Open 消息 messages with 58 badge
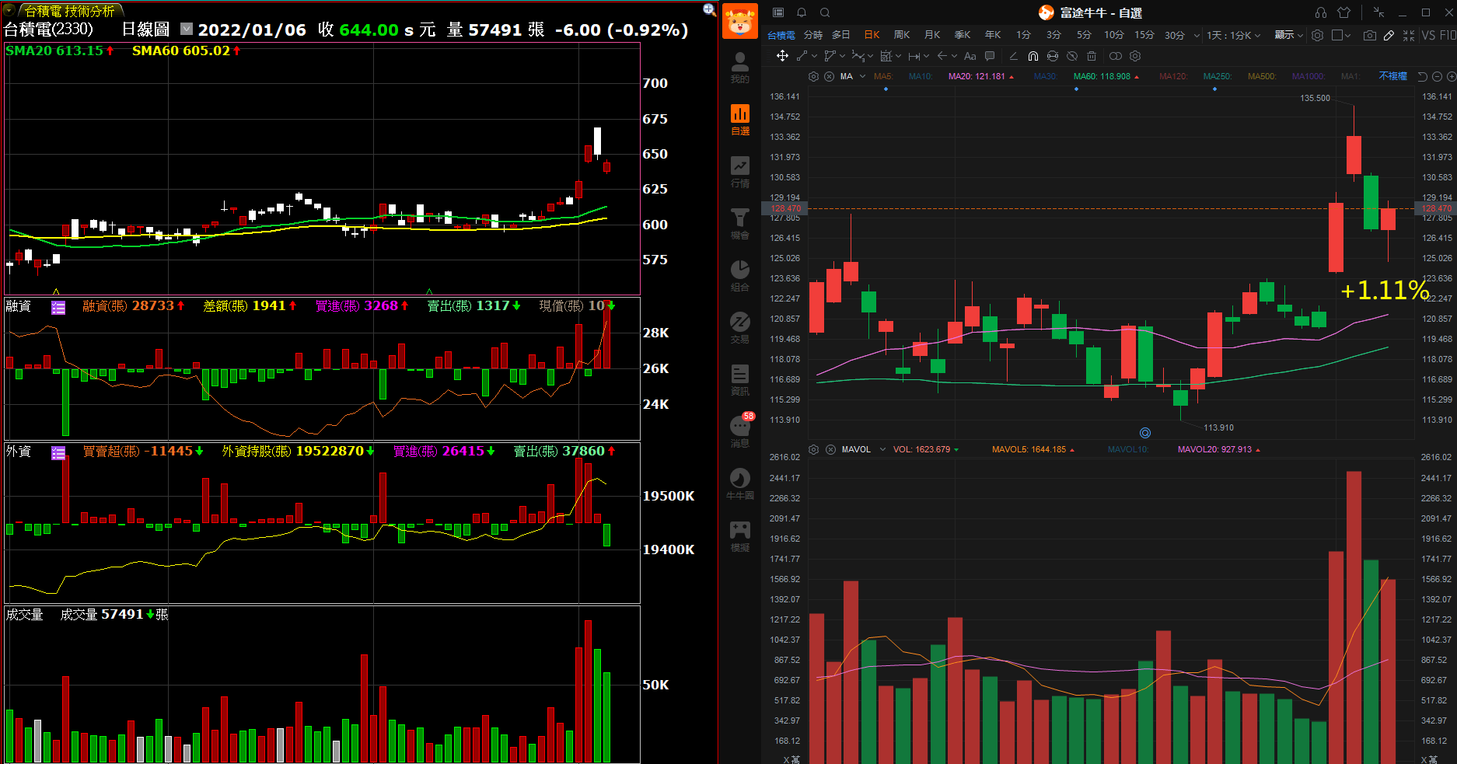 tap(740, 431)
